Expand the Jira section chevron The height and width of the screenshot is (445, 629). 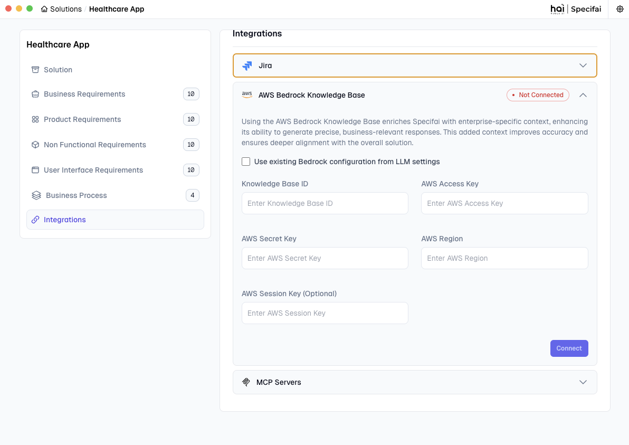(x=583, y=65)
